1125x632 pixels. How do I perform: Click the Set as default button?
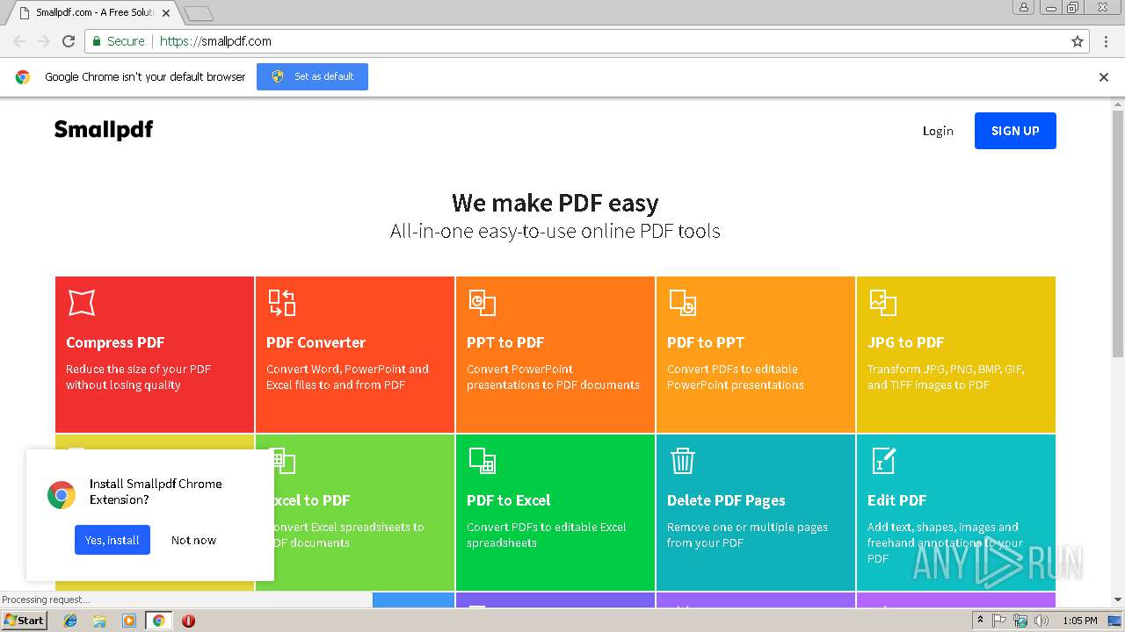tap(312, 76)
